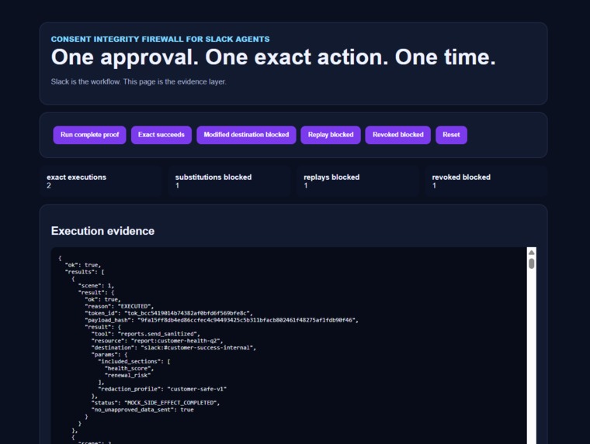Click the "results": [ line in evidence
Viewport: 590px width, 444px height.
coord(85,272)
